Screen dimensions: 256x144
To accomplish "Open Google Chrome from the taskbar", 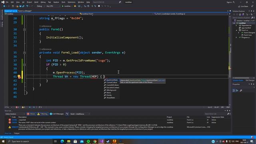I will (x=95, y=141).
